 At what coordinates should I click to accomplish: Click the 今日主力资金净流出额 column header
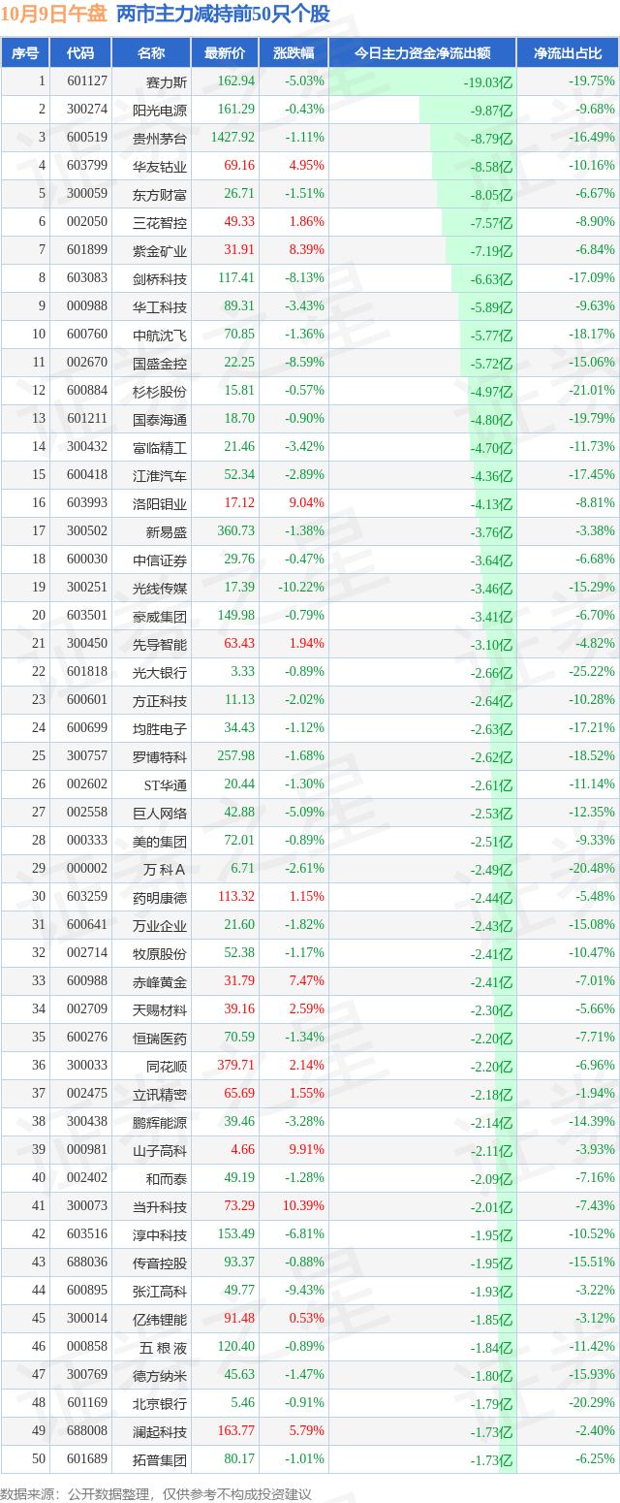click(422, 53)
